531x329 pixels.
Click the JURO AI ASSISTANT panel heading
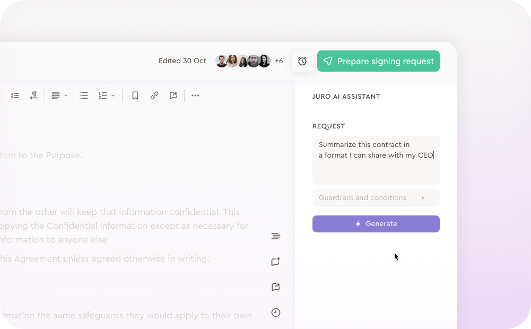[346, 97]
